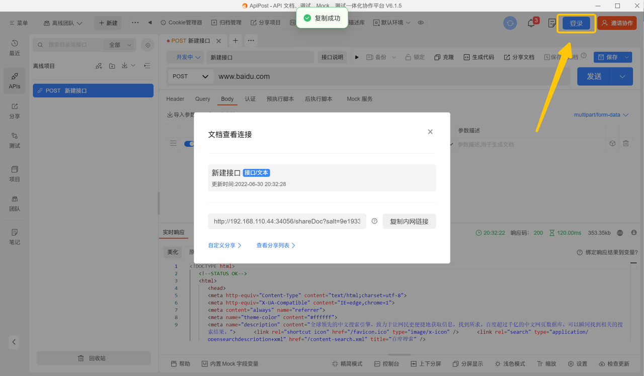
Task: Click 接口说明 button
Action: pos(332,57)
